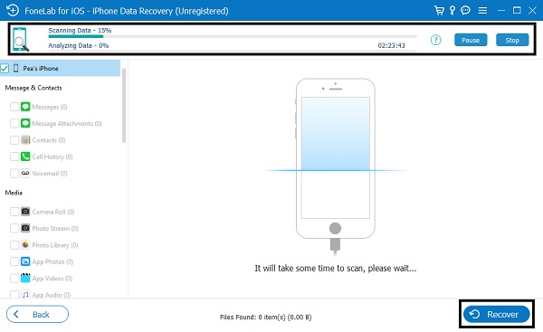543x332 pixels.
Task: Open the feedback chat bubble icon
Action: coord(465,10)
